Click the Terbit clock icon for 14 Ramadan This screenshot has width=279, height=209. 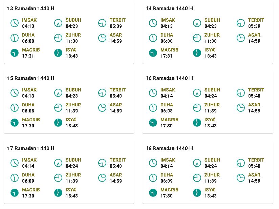241,23
